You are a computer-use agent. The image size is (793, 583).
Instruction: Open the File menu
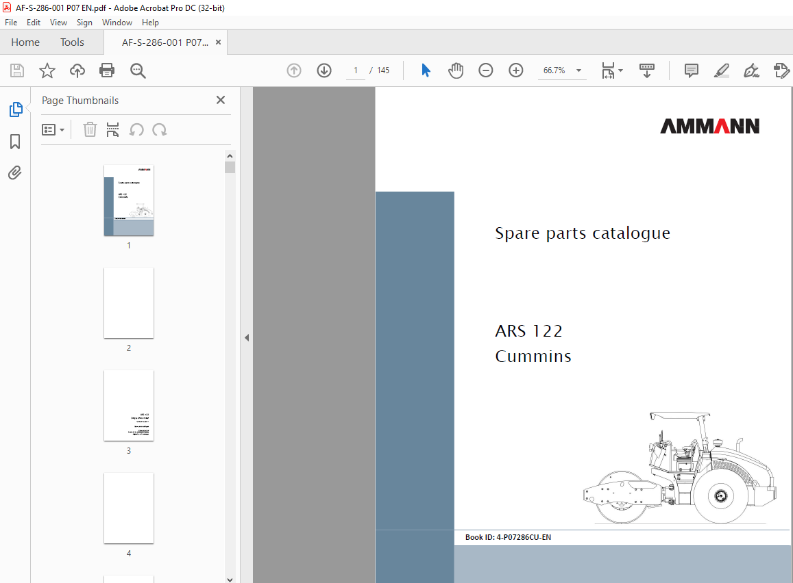(x=11, y=22)
